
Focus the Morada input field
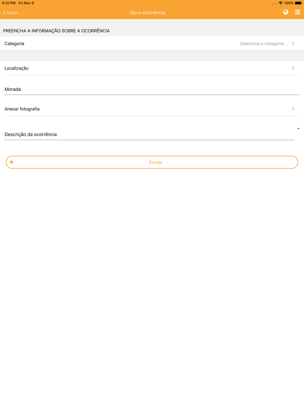point(152,89)
